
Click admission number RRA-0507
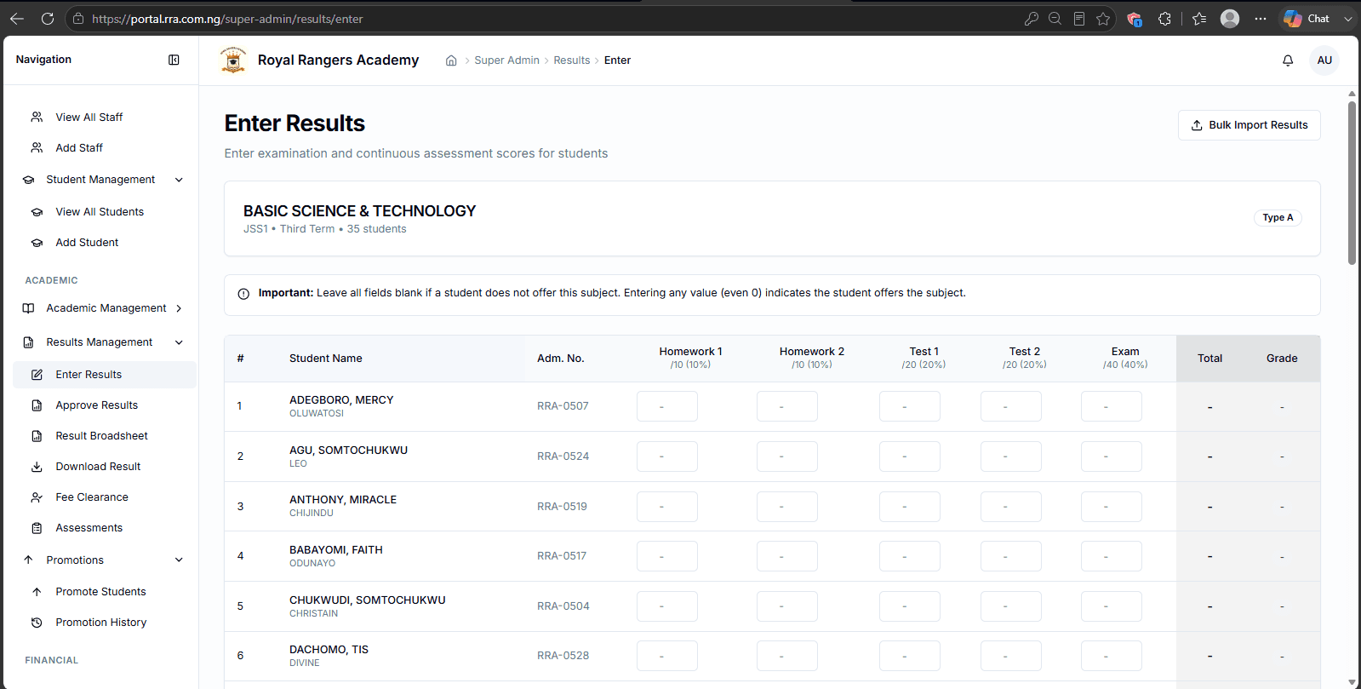563,406
